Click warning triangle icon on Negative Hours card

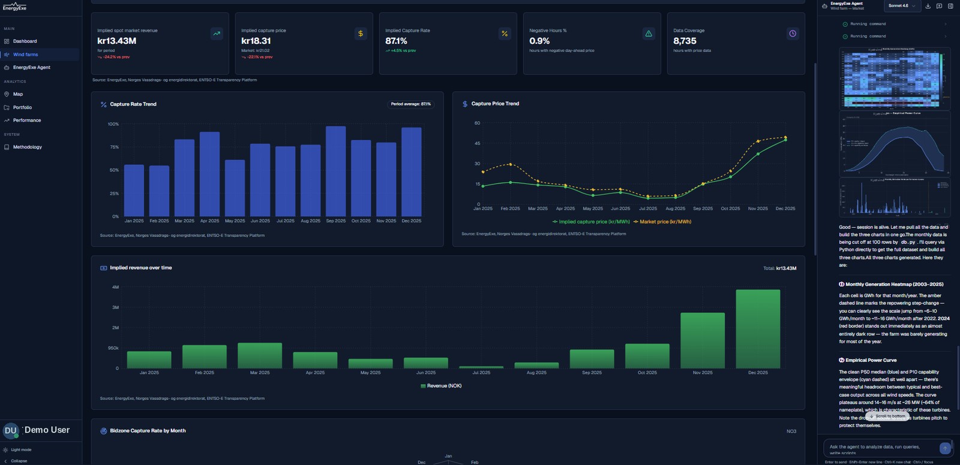pos(649,34)
